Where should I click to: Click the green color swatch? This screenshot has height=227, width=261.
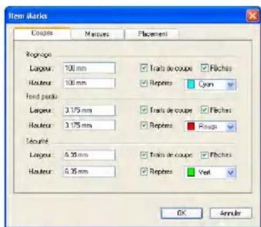click(191, 172)
